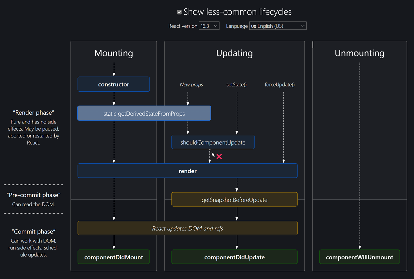Click the red X abort icon
This screenshot has height=279, width=414.
(219, 156)
